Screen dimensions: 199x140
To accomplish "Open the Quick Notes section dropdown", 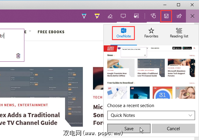I will coord(151,115).
